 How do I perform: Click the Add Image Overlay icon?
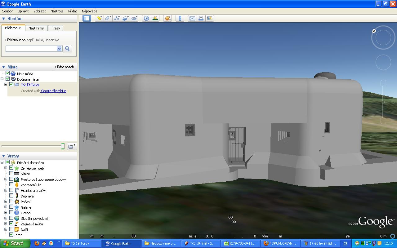click(125, 18)
